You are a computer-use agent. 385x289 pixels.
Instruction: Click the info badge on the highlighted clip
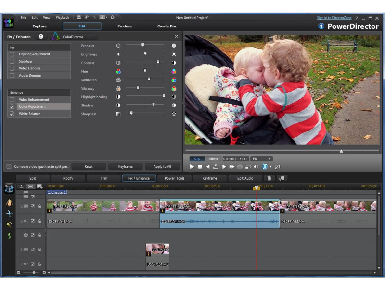pyautogui.click(x=162, y=211)
